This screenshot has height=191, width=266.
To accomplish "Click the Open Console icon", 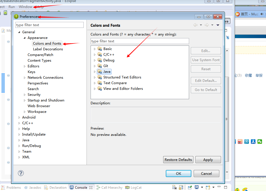I will point(208,187).
